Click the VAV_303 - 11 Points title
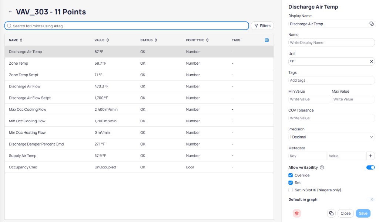This screenshot has width=379, height=222. pyautogui.click(x=51, y=12)
